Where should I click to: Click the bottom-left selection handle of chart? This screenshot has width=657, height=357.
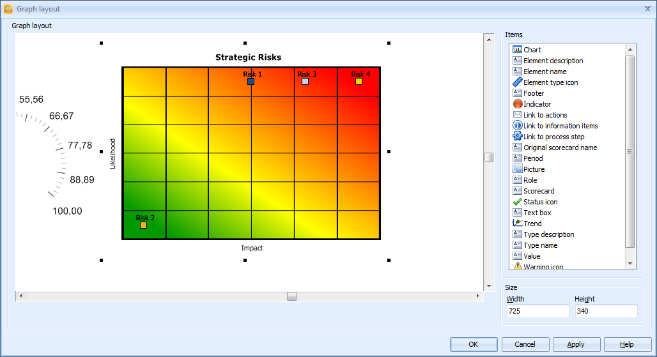pyautogui.click(x=102, y=261)
